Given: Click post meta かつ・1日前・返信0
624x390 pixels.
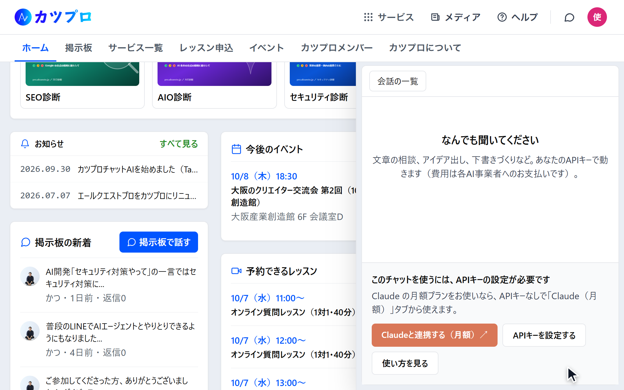Looking at the screenshot, I should tap(86, 298).
